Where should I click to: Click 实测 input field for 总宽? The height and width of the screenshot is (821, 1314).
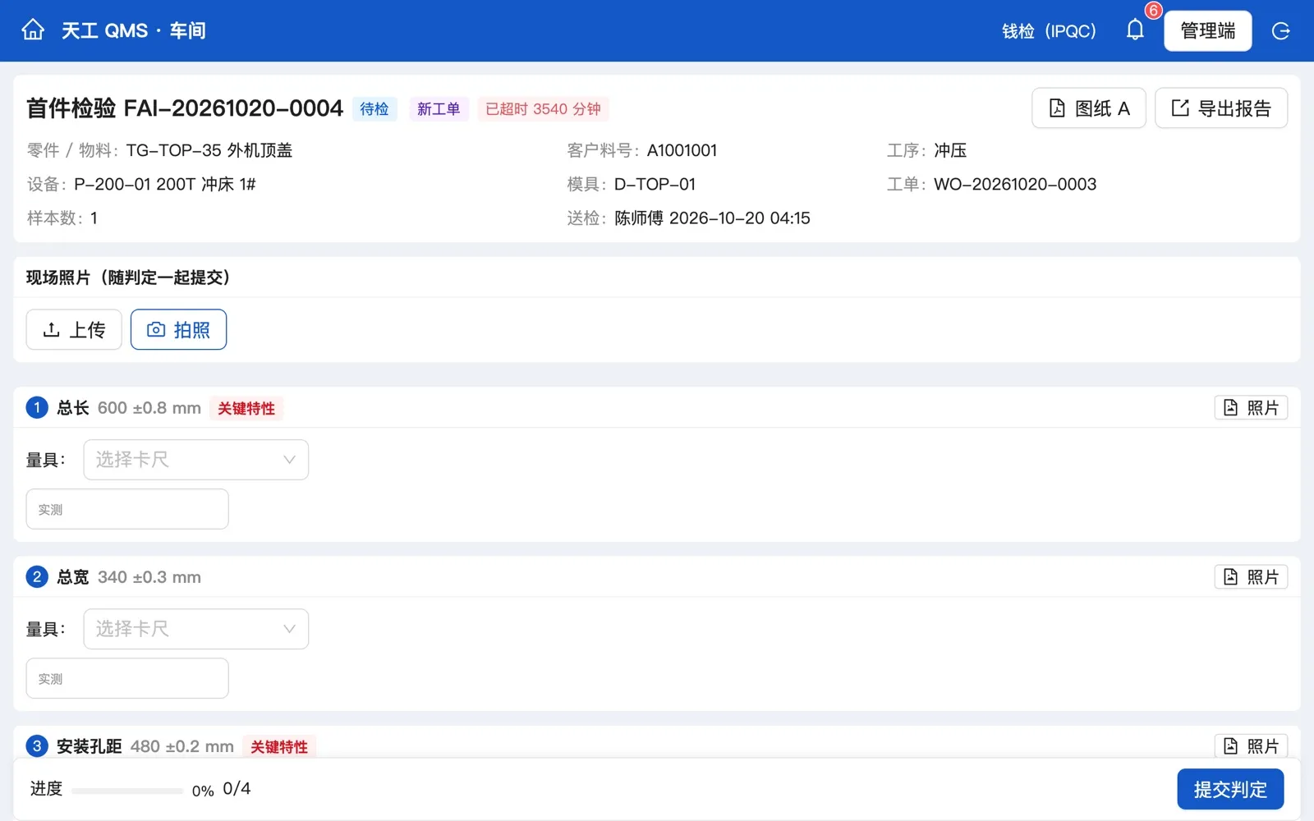point(127,678)
